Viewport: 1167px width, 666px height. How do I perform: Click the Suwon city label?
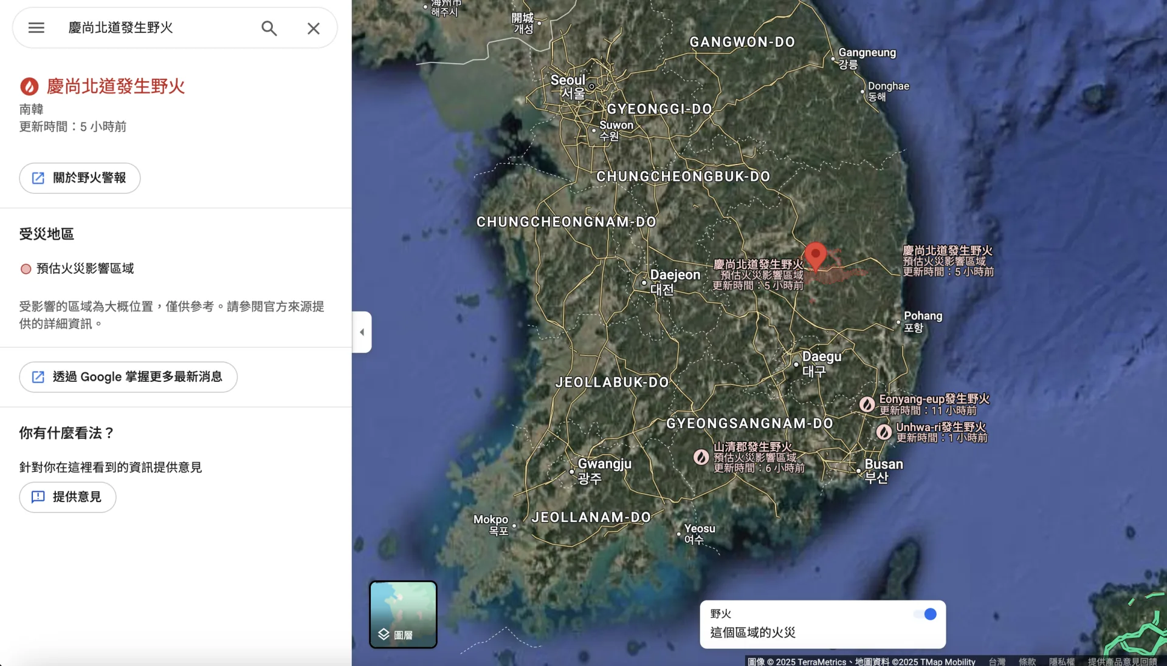point(616,131)
